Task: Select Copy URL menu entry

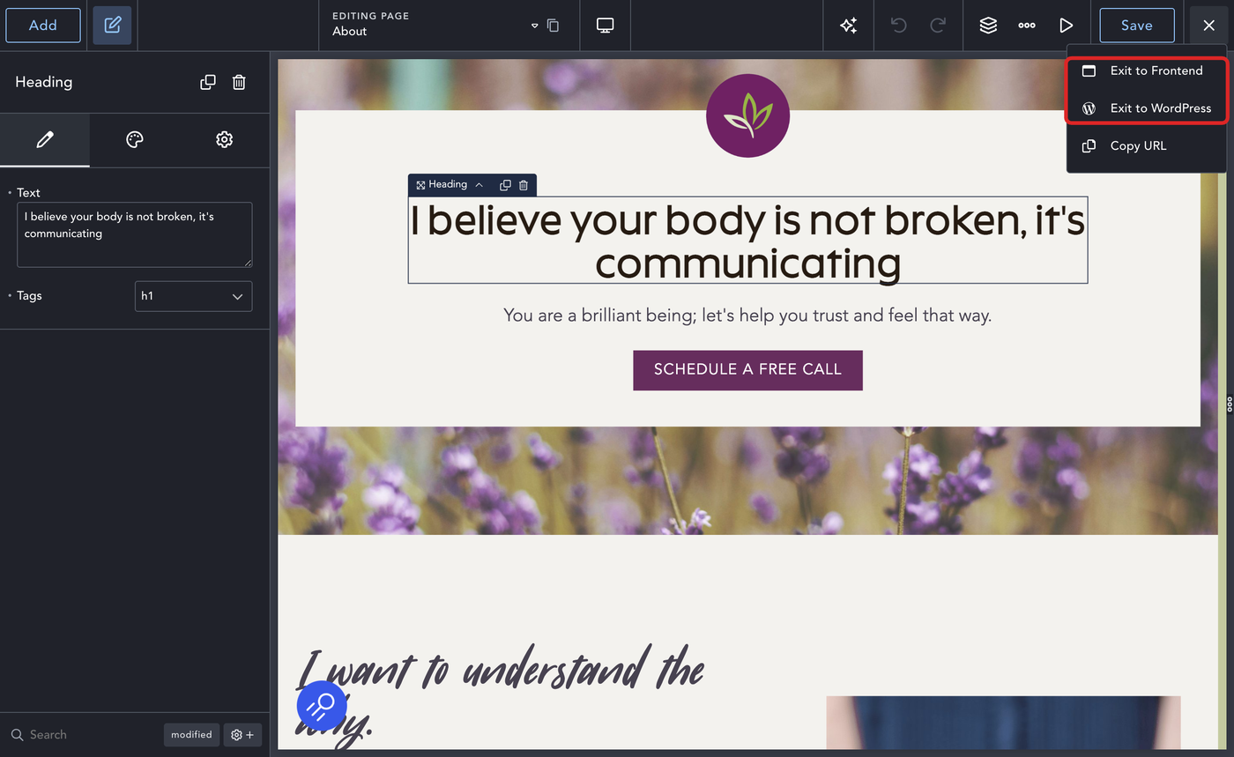Action: click(1146, 146)
